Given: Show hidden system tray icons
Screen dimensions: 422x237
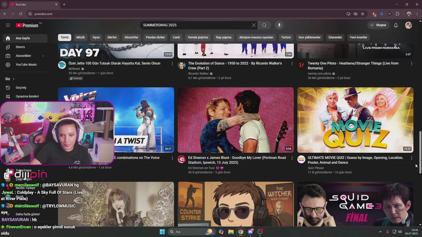Looking at the screenshot, I should tap(380, 232).
